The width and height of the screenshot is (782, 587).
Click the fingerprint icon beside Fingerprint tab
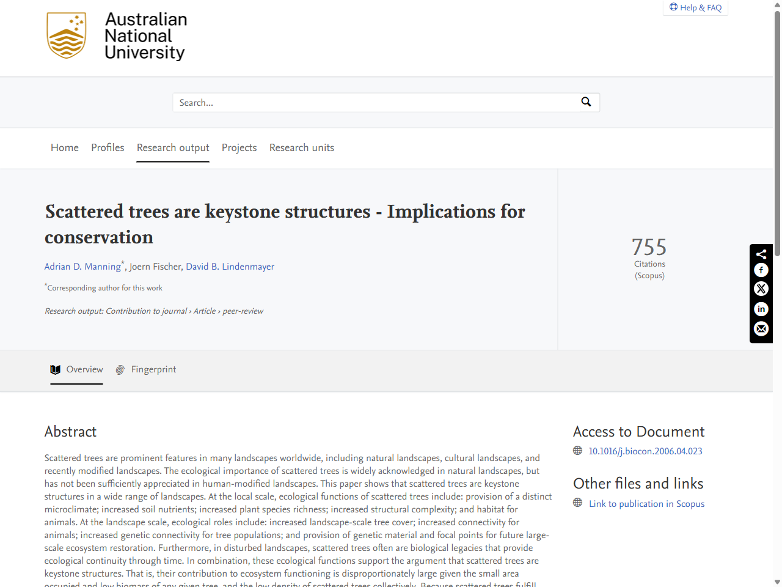coord(120,369)
